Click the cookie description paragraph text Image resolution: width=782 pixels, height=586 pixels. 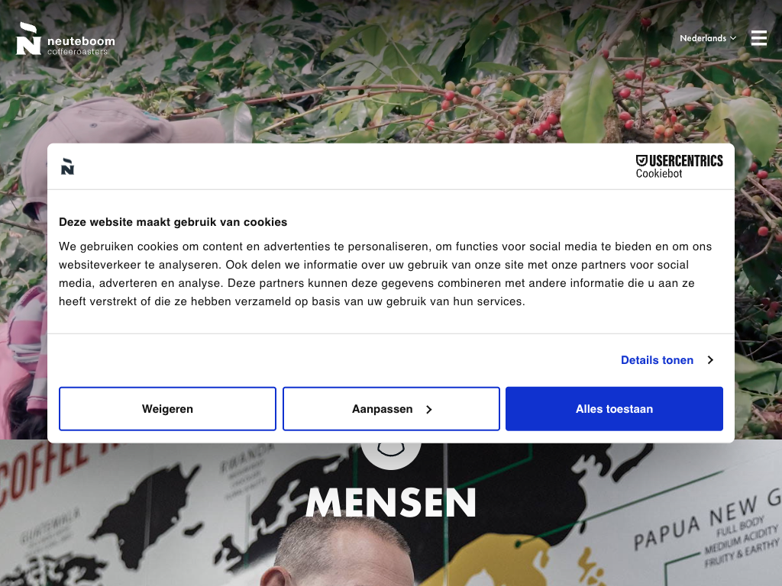coord(385,274)
